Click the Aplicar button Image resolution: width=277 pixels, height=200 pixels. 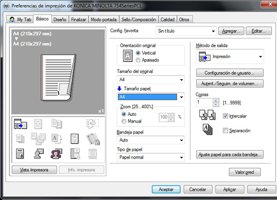click(229, 190)
